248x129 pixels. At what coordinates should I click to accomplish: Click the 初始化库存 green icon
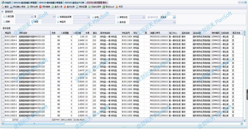[x=89, y=7]
